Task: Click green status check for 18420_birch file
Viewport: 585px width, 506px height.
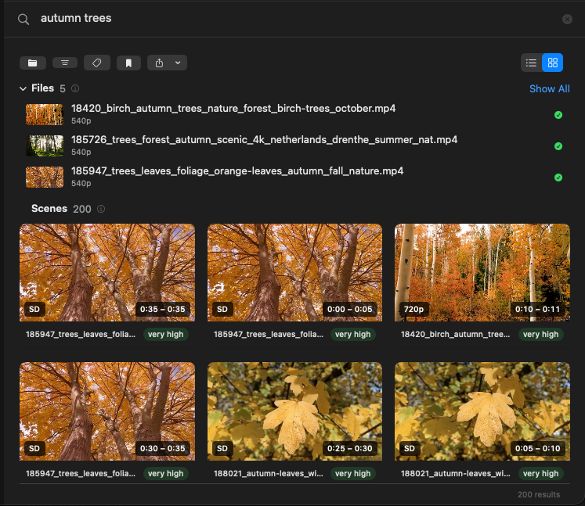Action: [x=558, y=115]
